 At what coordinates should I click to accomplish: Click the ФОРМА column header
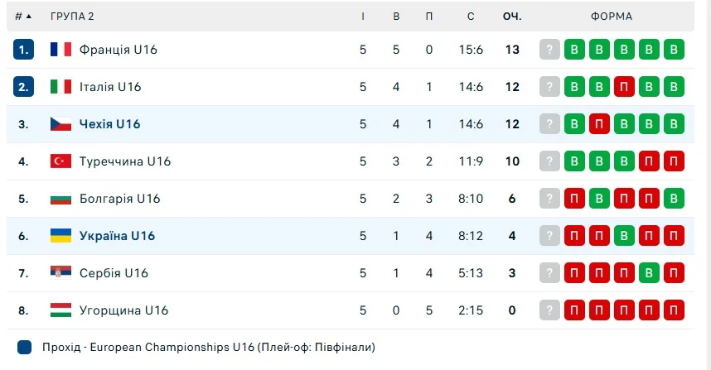(x=612, y=17)
